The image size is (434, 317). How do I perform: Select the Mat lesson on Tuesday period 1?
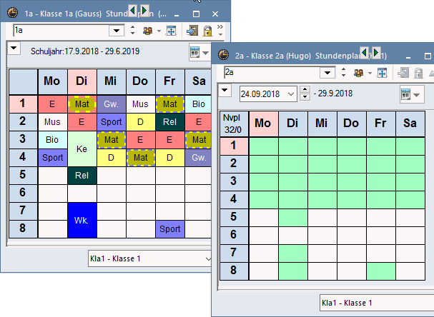82,104
